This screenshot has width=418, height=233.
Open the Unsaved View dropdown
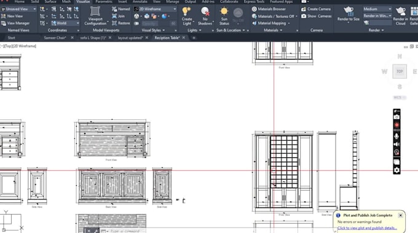[18, 9]
